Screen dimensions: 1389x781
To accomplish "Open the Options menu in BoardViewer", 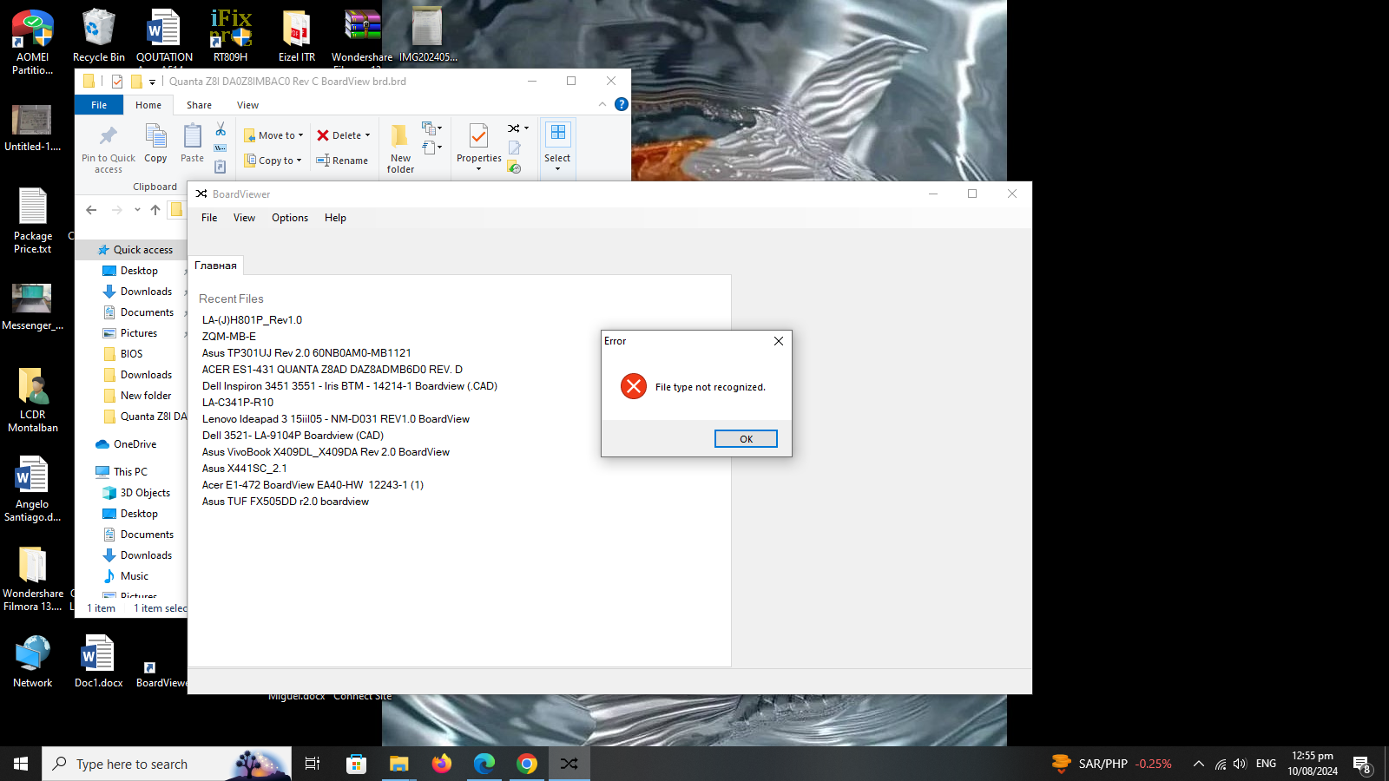I will tap(289, 218).
